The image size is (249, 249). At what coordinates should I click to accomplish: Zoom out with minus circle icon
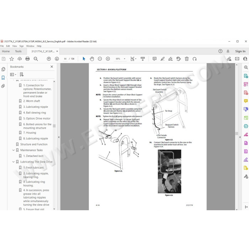[100, 59]
